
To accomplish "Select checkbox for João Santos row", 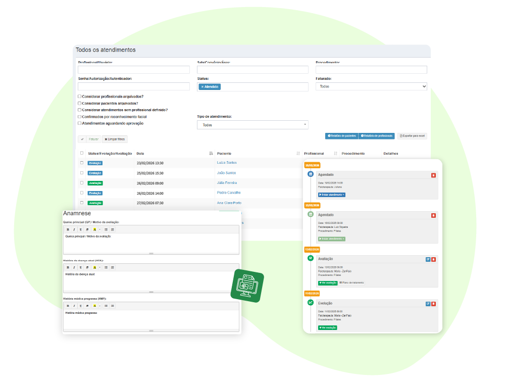I will tap(82, 173).
